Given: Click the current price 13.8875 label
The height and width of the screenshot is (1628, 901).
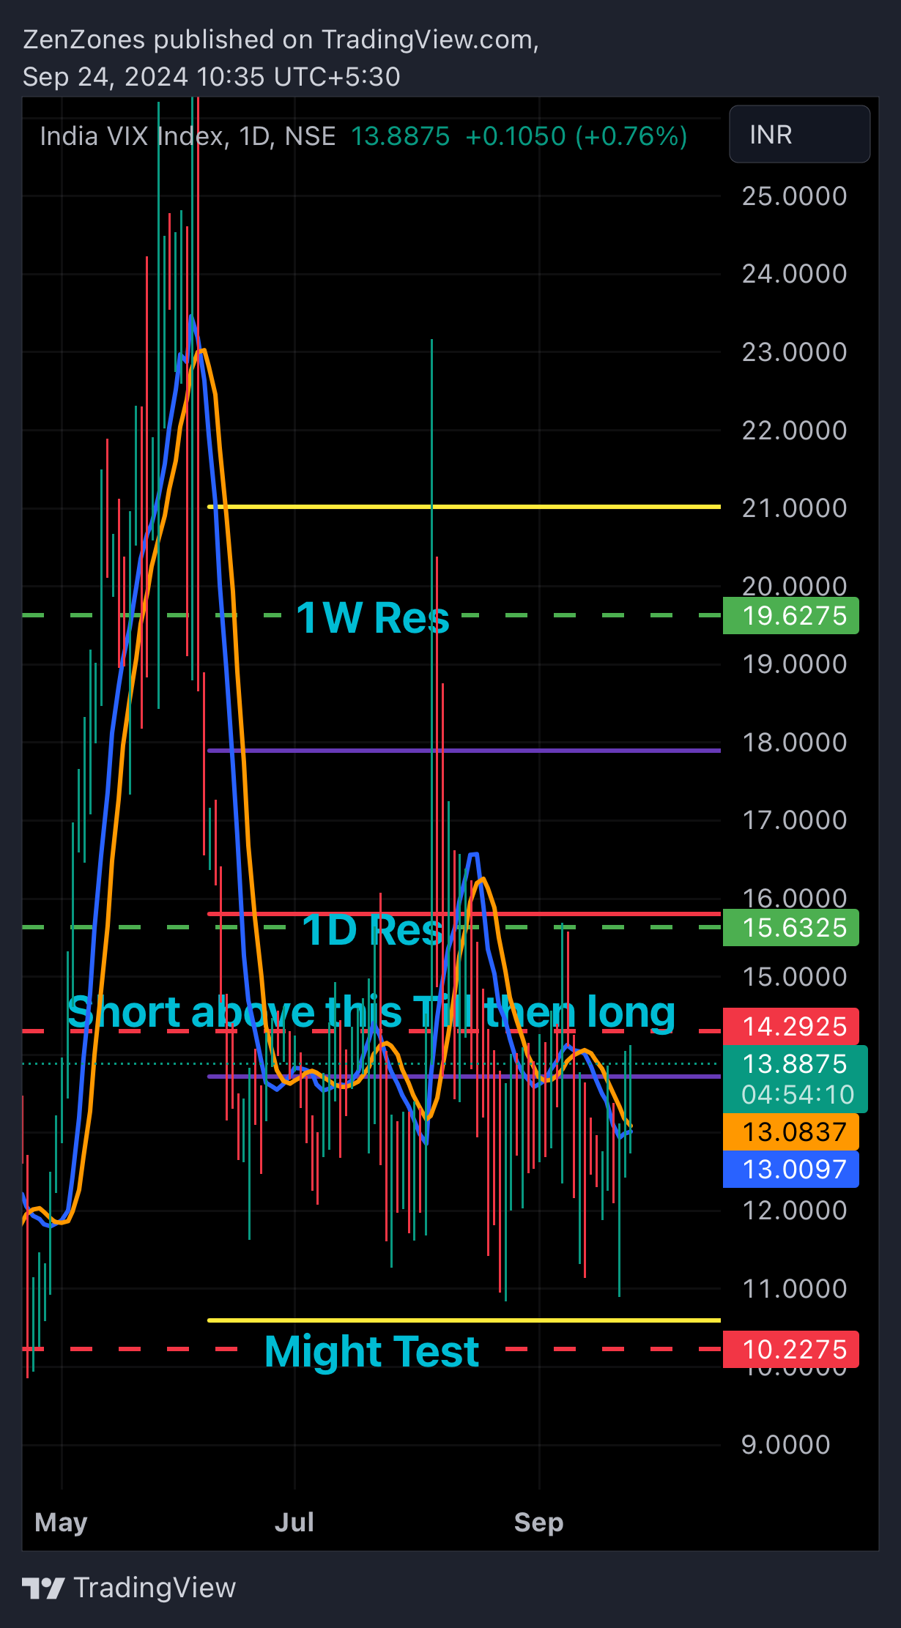Looking at the screenshot, I should pos(795,1063).
